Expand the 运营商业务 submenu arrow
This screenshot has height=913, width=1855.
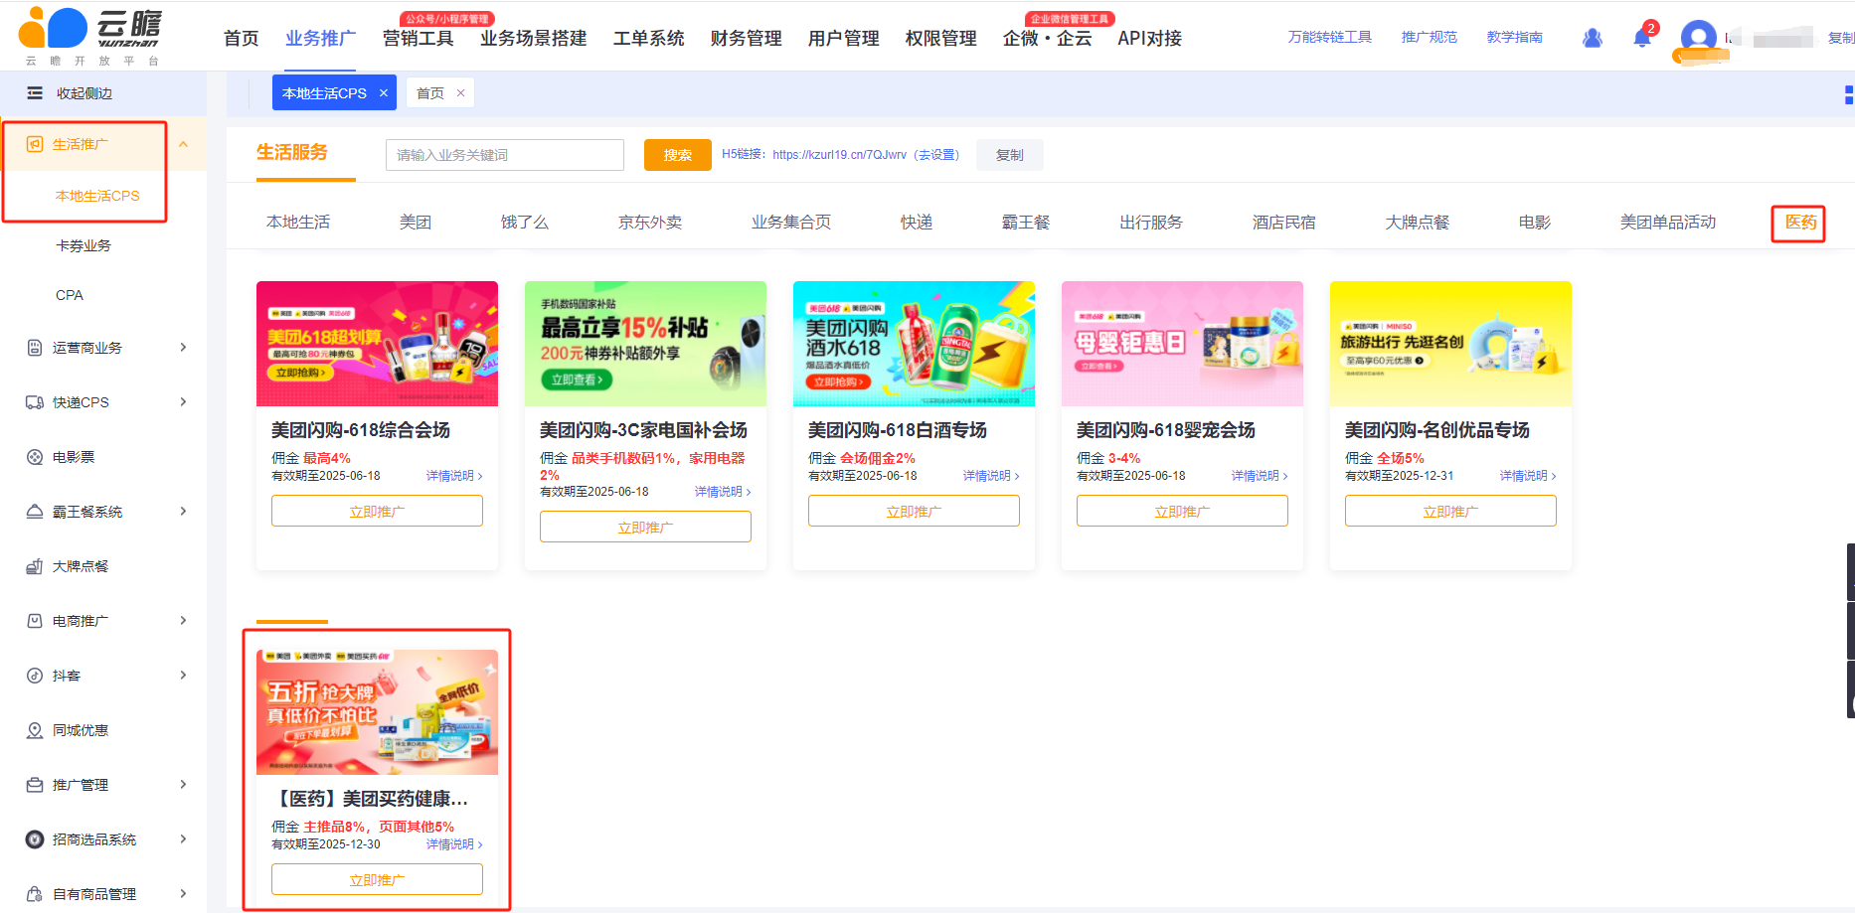tap(184, 347)
